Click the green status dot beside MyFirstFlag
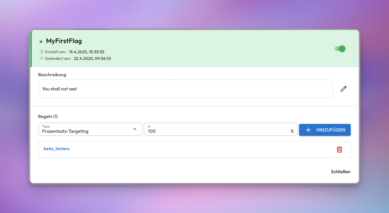Image resolution: width=389 pixels, height=213 pixels. click(41, 41)
